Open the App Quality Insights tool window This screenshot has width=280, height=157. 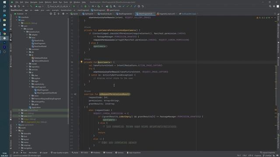(59, 153)
